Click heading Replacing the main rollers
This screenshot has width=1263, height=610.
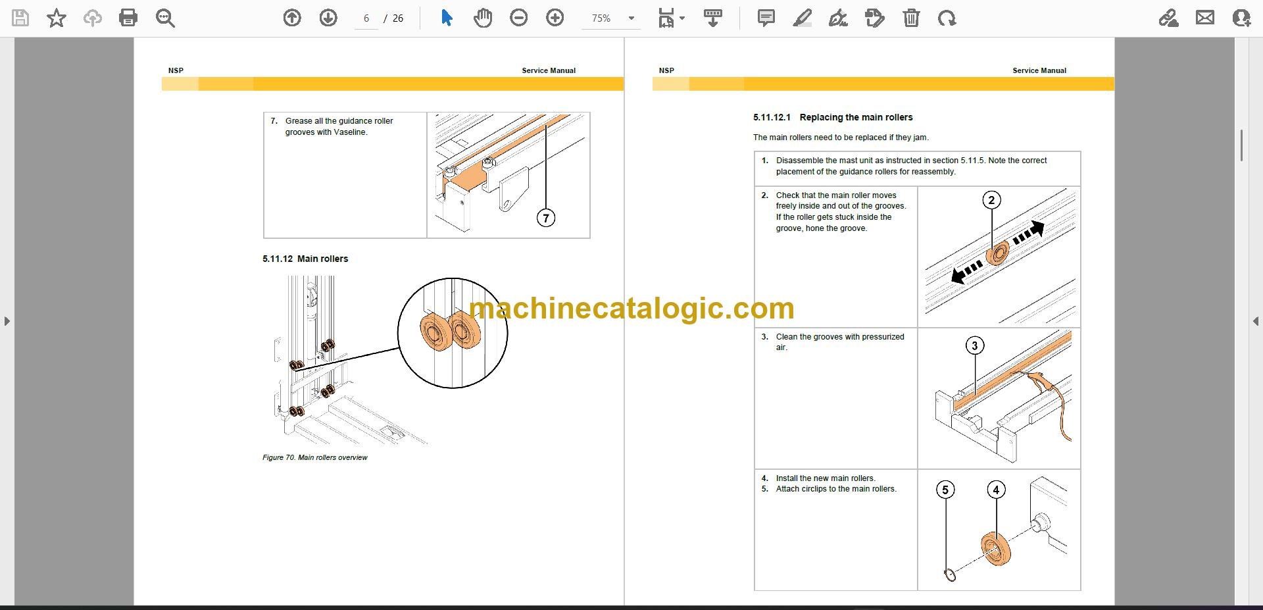click(856, 117)
